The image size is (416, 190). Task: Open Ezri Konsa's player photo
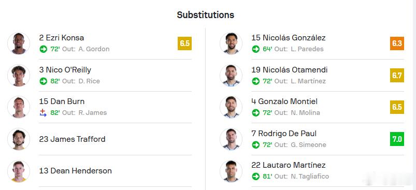19,43
